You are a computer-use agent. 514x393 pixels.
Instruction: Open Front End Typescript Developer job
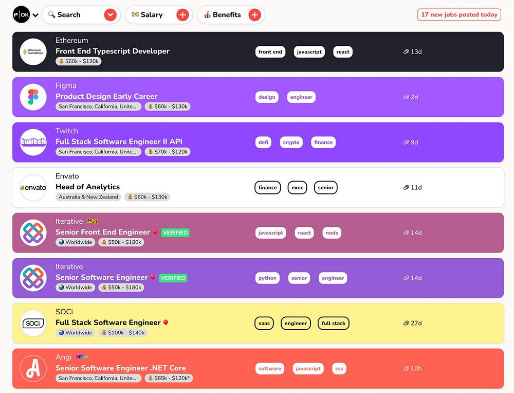pos(113,51)
